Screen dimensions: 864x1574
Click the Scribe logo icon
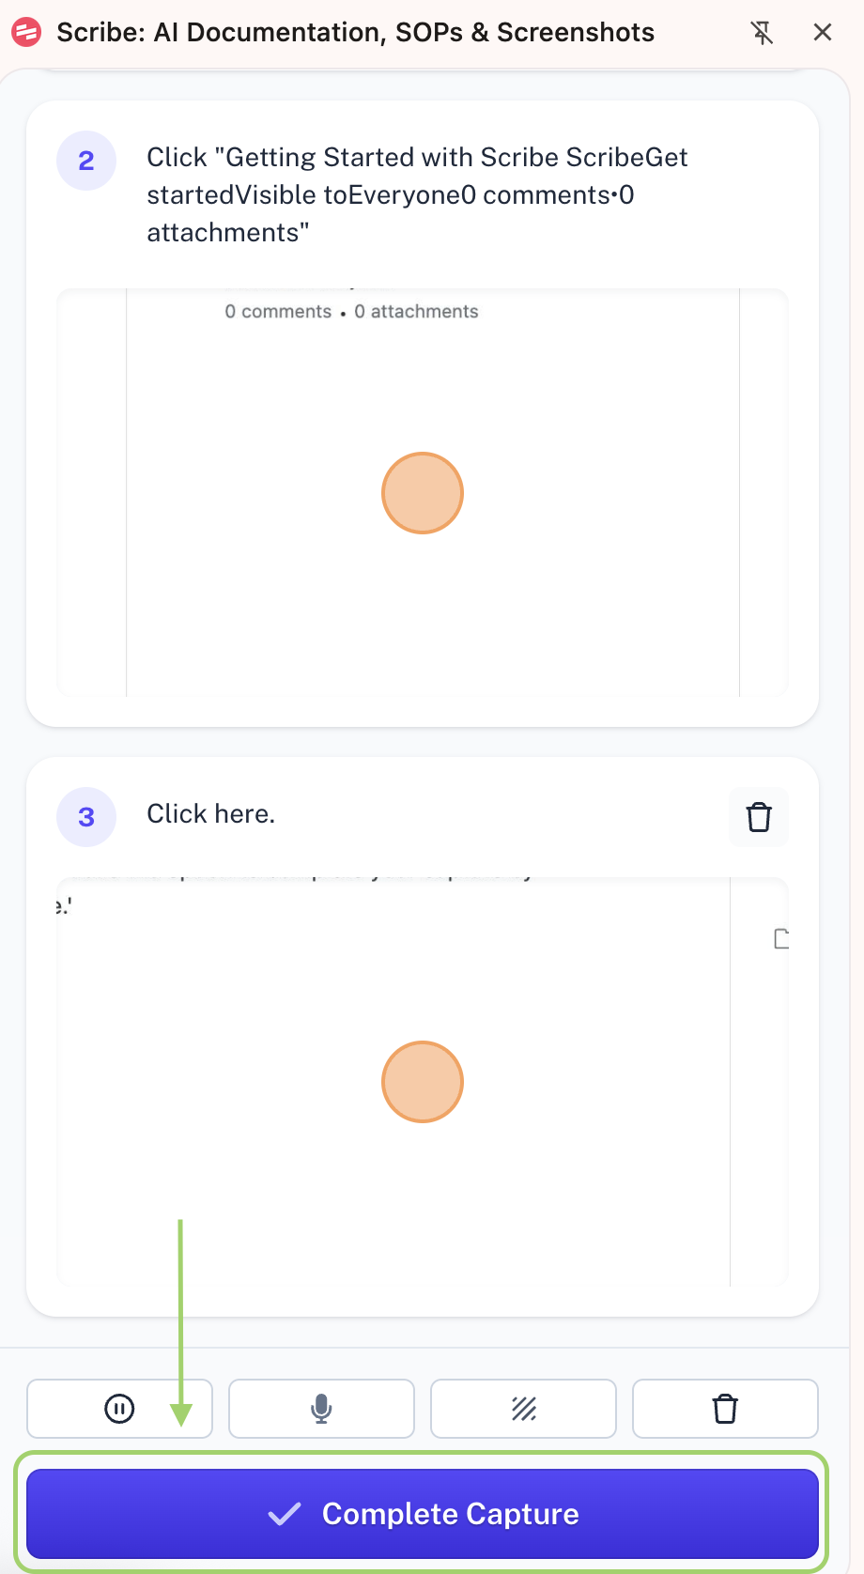tap(26, 32)
